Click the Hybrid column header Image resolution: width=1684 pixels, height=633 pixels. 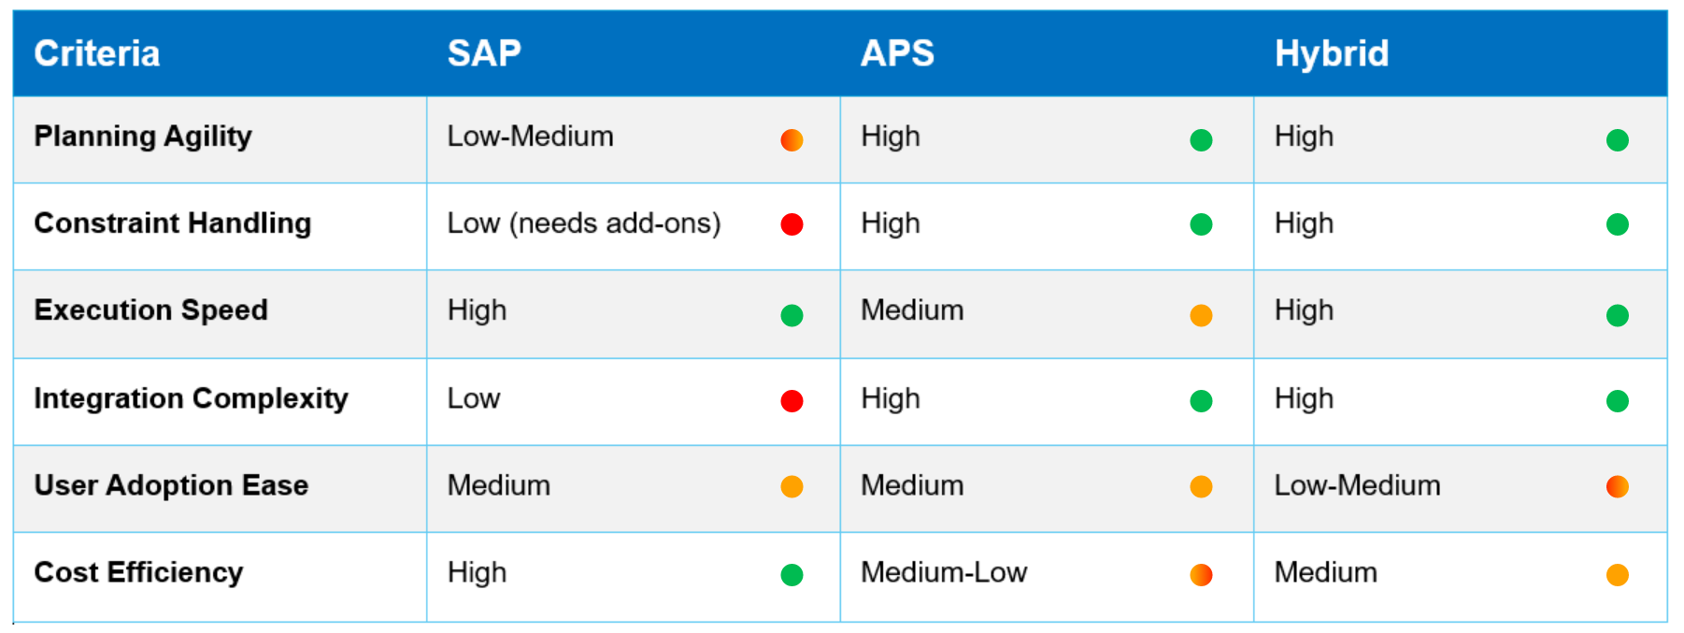[x=1332, y=53]
